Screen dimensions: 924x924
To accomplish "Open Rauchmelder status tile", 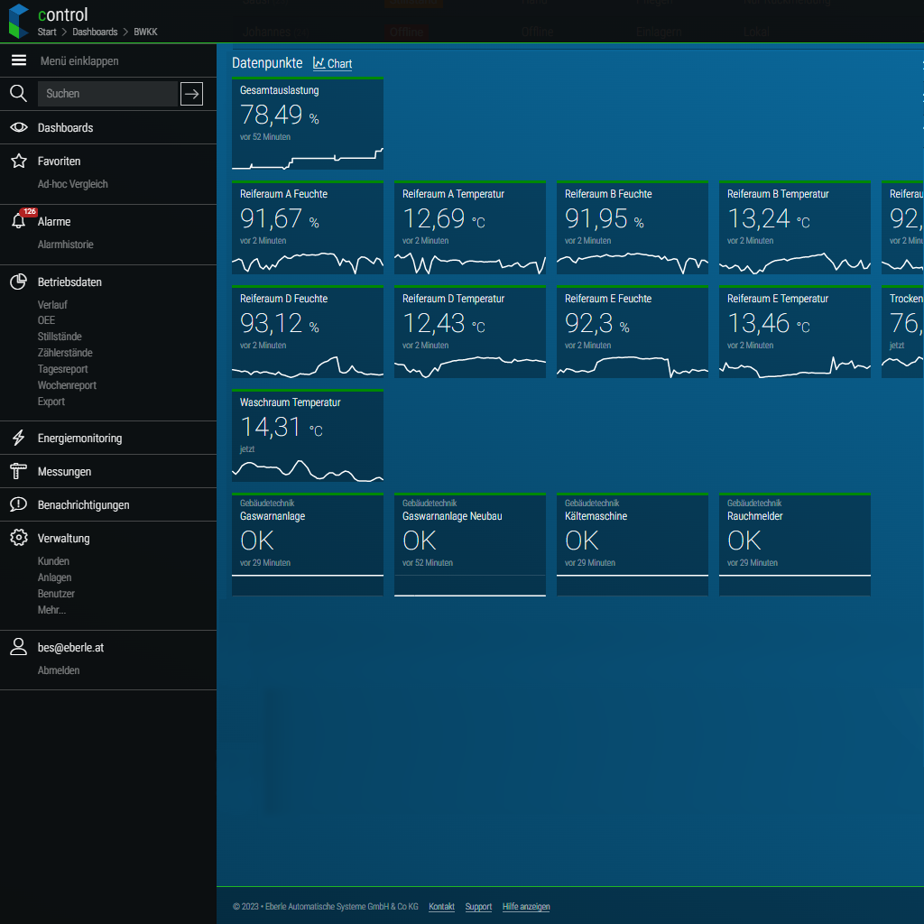I will [794, 544].
